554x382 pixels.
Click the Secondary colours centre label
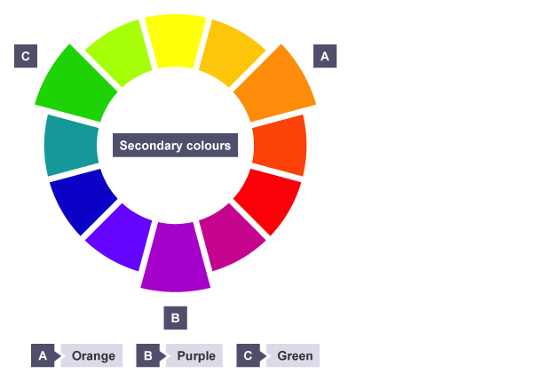tap(176, 146)
